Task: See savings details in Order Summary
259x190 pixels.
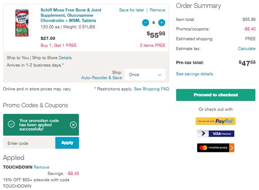Action: pos(194,74)
